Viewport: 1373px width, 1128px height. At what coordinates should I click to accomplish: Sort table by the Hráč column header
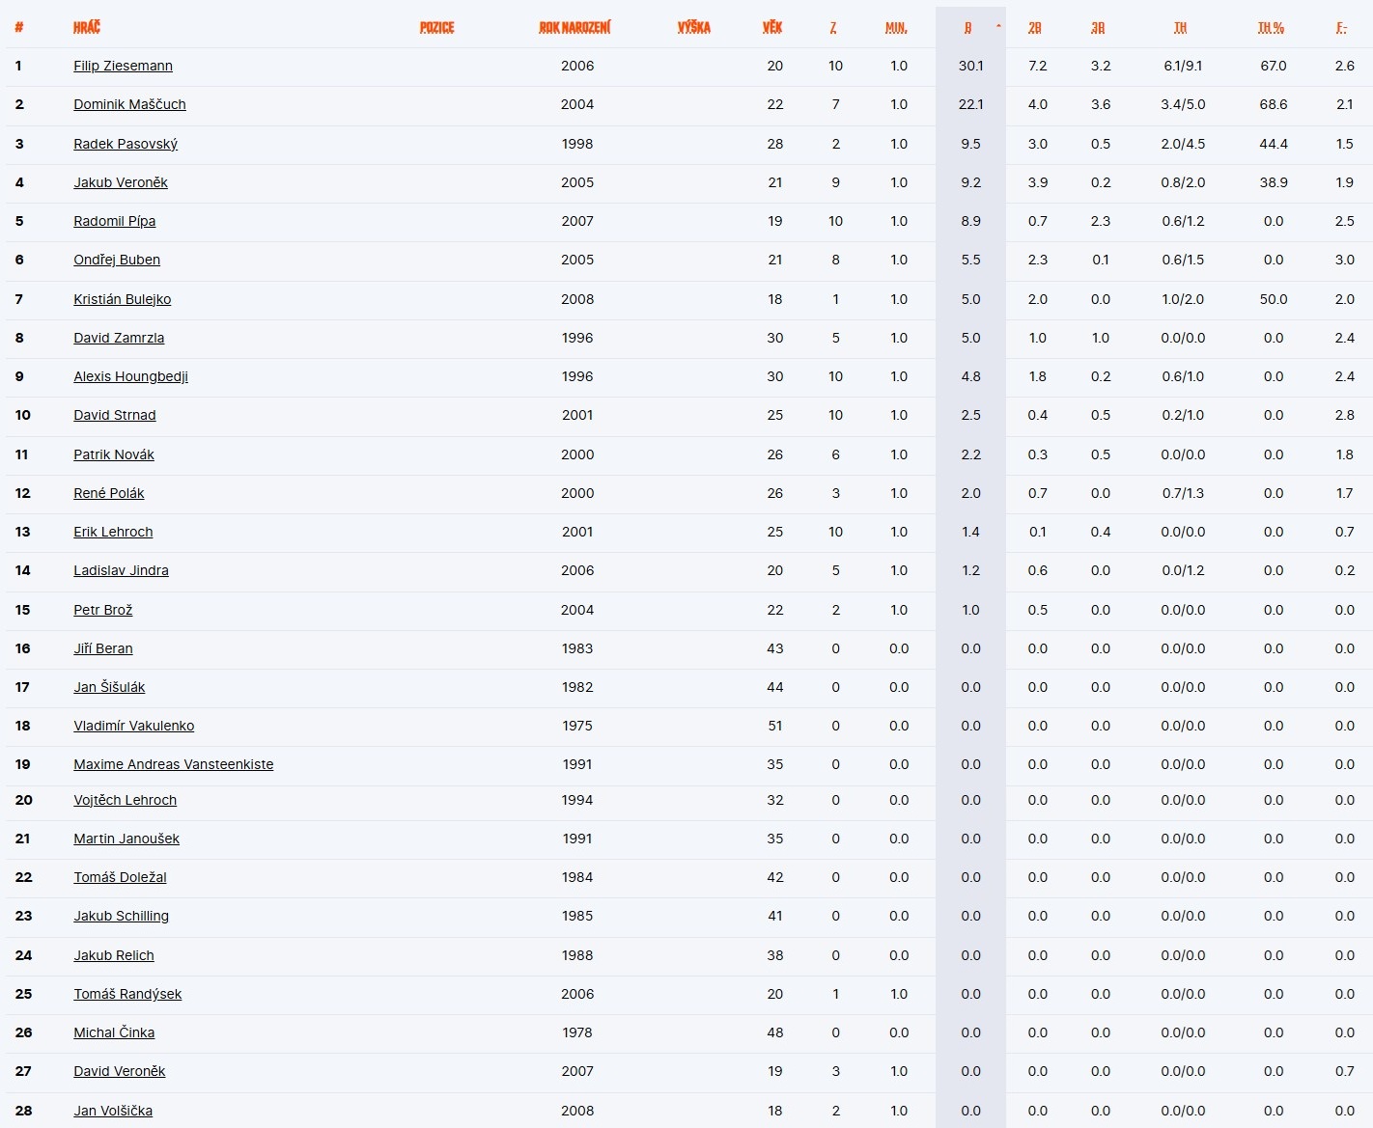pyautogui.click(x=86, y=27)
